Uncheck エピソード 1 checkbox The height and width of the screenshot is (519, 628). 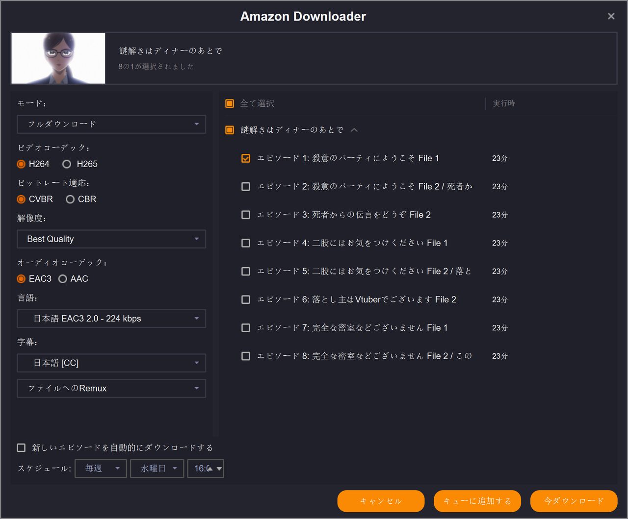[246, 158]
